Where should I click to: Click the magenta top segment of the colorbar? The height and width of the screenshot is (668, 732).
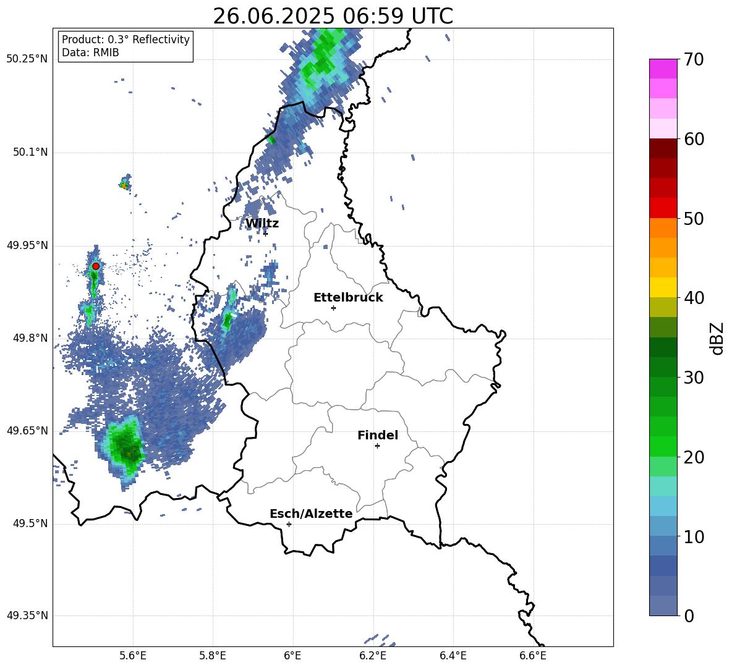click(663, 69)
